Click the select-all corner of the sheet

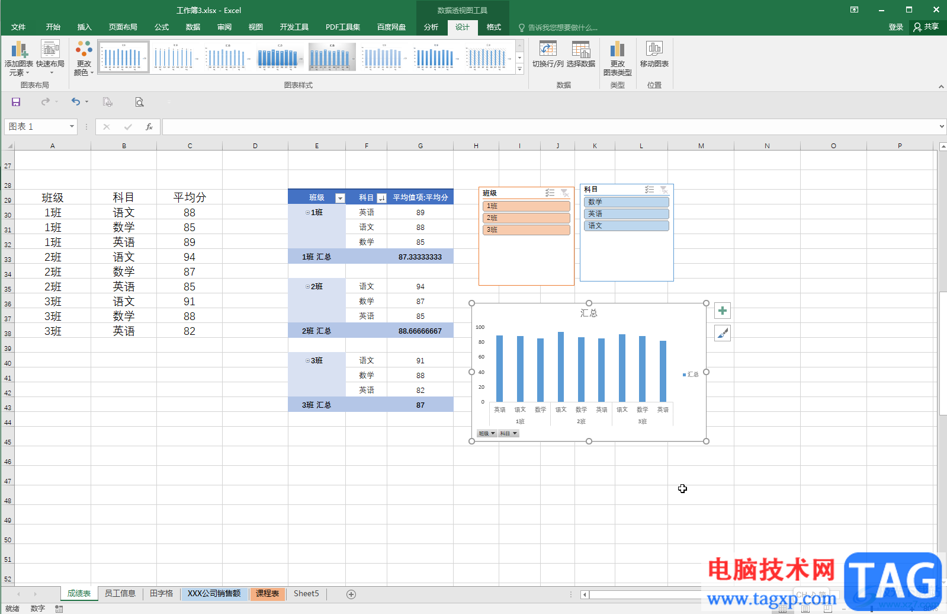pyautogui.click(x=8, y=145)
